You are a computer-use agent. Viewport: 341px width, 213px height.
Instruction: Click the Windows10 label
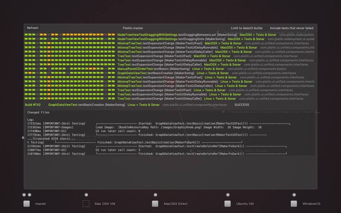[311, 204]
